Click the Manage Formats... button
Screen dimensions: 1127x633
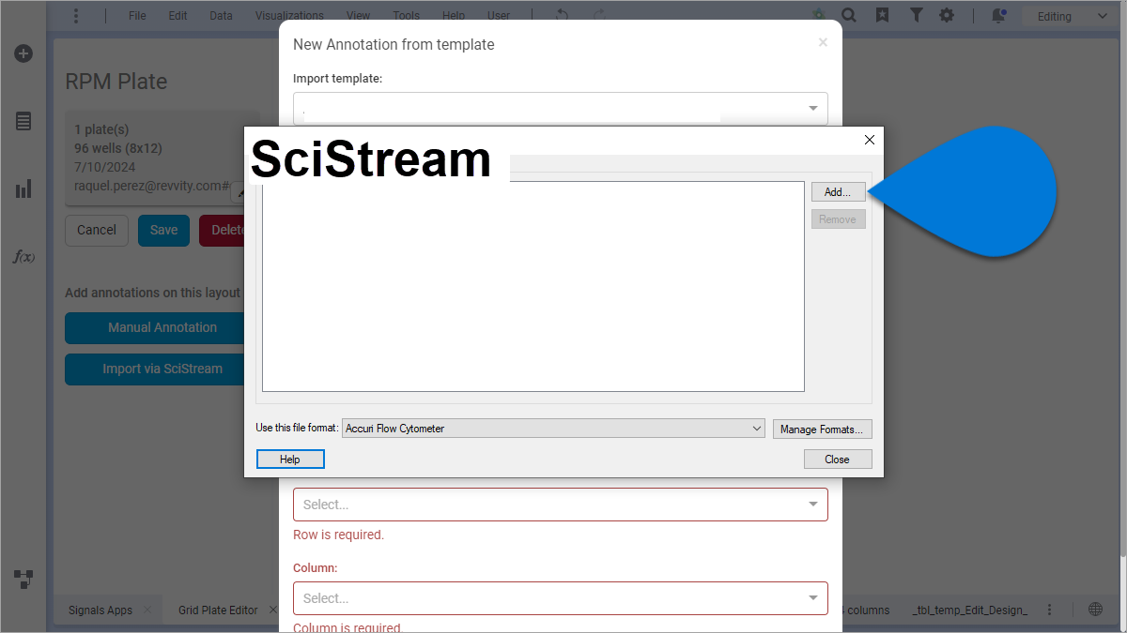pyautogui.click(x=824, y=429)
